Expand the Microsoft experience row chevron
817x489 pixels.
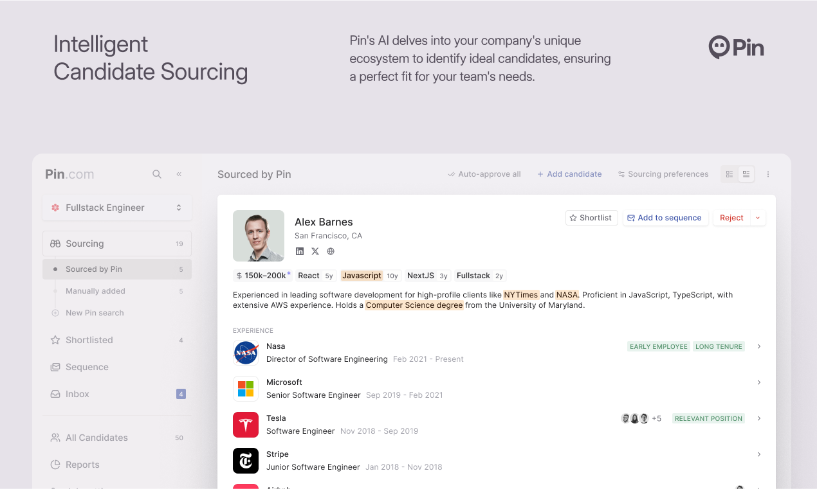click(x=759, y=382)
